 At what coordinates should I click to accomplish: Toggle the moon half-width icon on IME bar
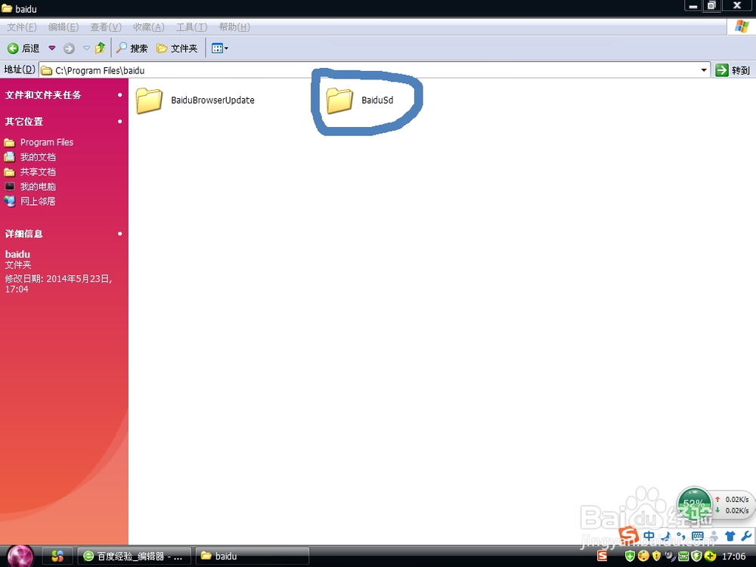coord(666,536)
